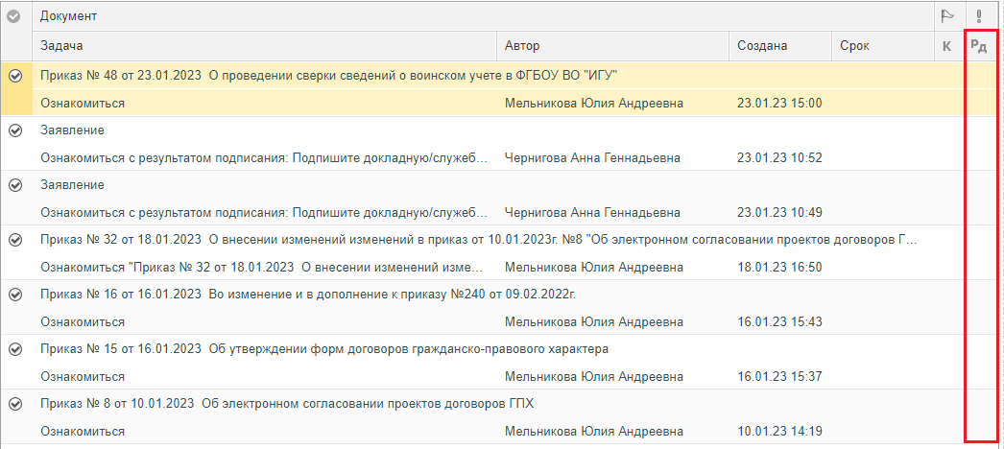This screenshot has width=1004, height=449.
Task: Click the flag column header icon
Action: click(x=946, y=16)
